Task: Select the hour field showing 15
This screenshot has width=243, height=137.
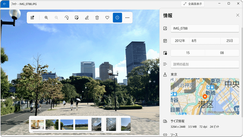Action: coord(188,53)
